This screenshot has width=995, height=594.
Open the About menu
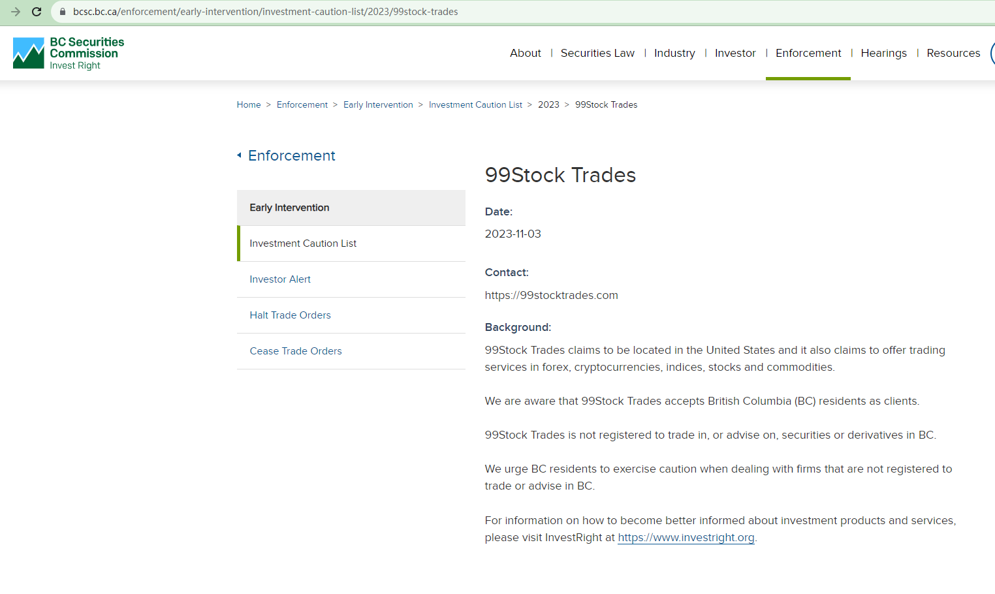(x=525, y=53)
